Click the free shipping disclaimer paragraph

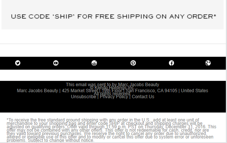click(x=112, y=130)
